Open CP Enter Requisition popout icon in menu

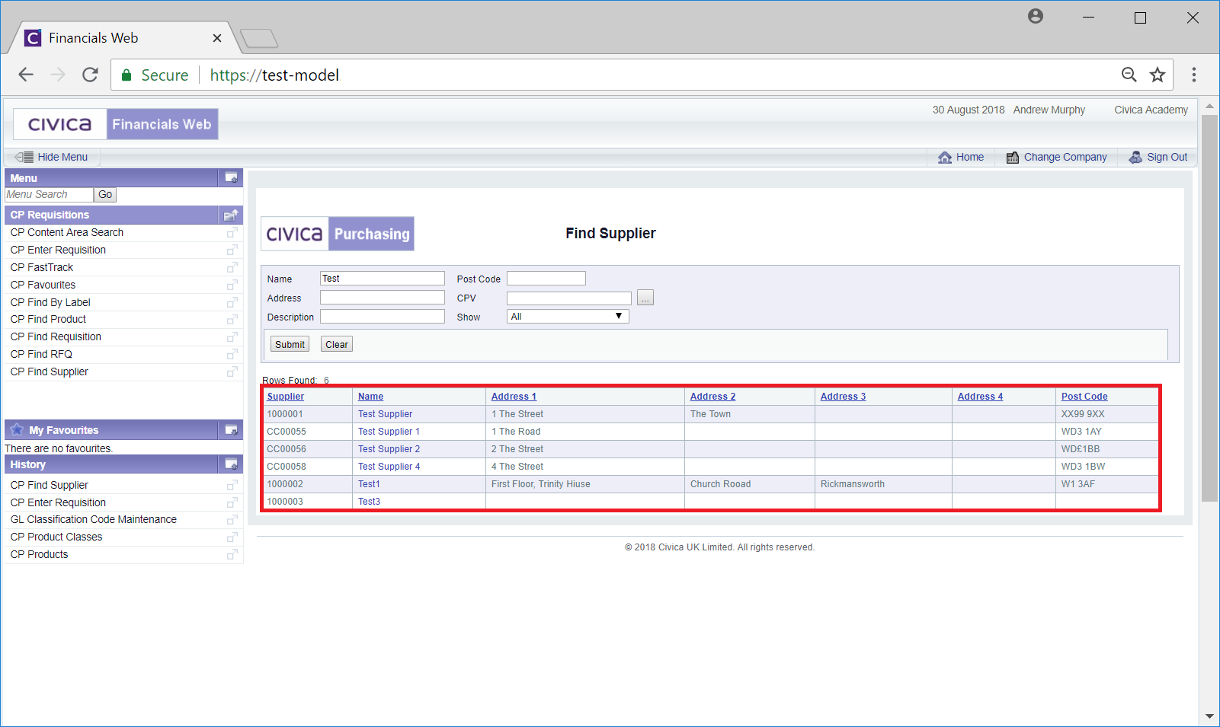click(232, 250)
